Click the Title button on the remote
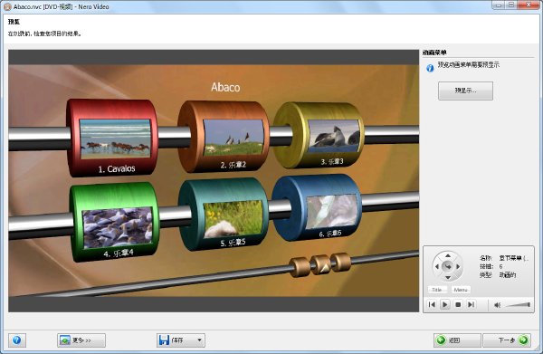Image resolution: width=543 pixels, height=354 pixels. (x=437, y=290)
